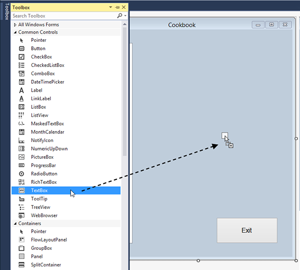This screenshot has width=300, height=270.
Task: Click the 'FlowLayoutPanel' label text
Action: coord(49,240)
